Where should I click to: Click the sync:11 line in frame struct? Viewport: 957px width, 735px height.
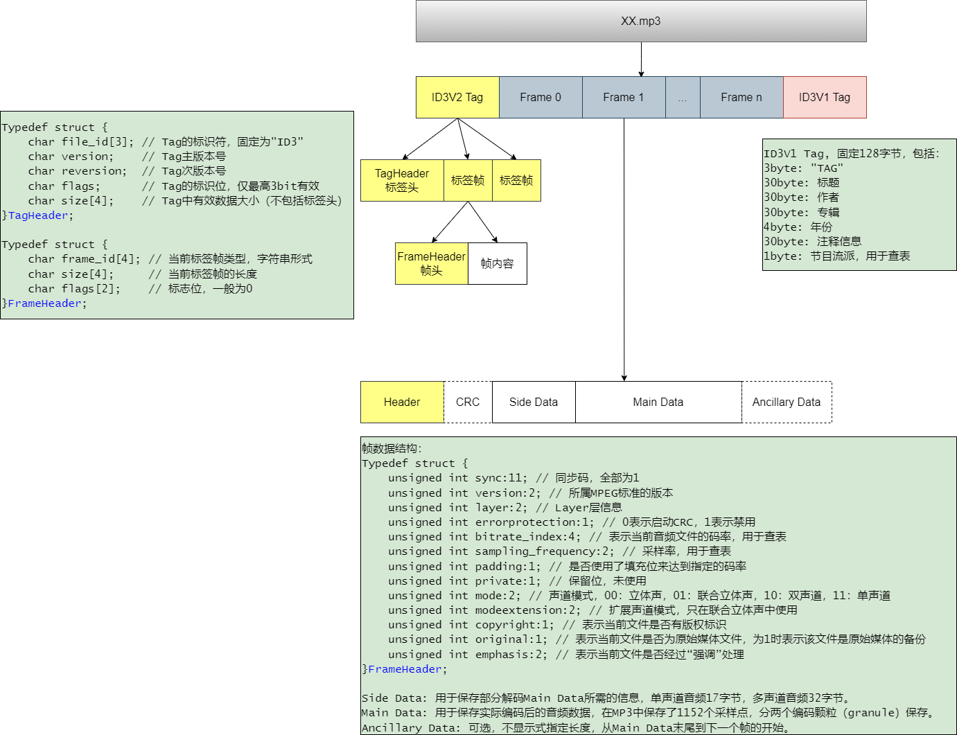(x=513, y=478)
